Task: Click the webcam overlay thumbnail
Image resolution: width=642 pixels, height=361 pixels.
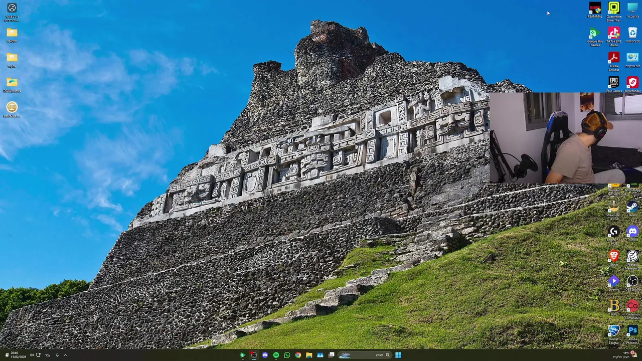Action: [565, 138]
